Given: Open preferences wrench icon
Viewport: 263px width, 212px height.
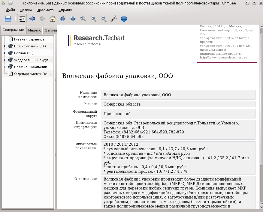Looking at the screenshot, I should click(x=114, y=19).
